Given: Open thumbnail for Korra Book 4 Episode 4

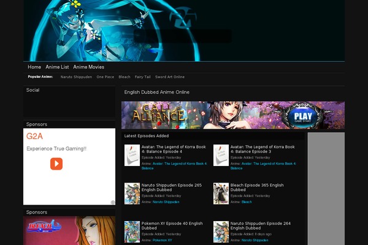Looking at the screenshot, I should coord(132,155).
